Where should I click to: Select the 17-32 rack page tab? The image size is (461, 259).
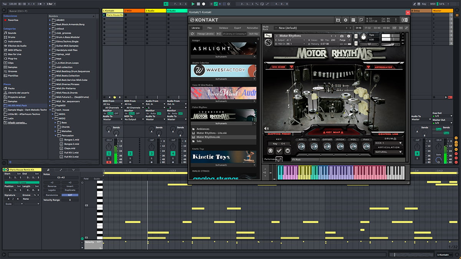coord(368,28)
